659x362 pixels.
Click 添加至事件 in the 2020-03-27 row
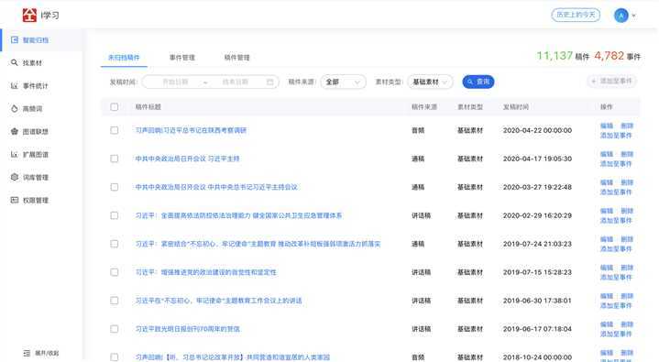tap(616, 192)
